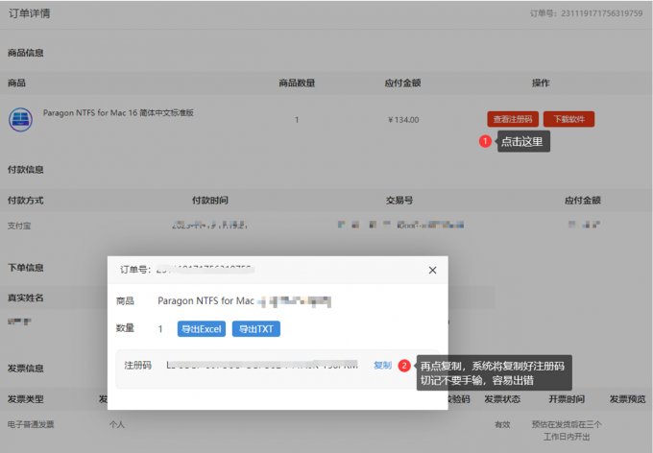This screenshot has height=453, width=653.
Task: Click the 开票时间 column header
Action: (567, 399)
